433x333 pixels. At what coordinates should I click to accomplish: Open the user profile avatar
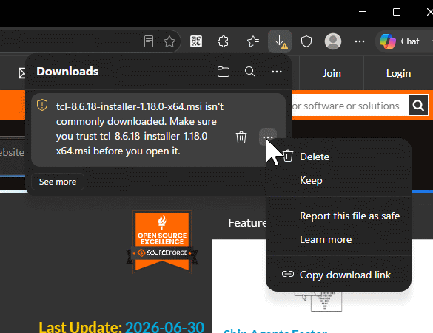pyautogui.click(x=333, y=41)
